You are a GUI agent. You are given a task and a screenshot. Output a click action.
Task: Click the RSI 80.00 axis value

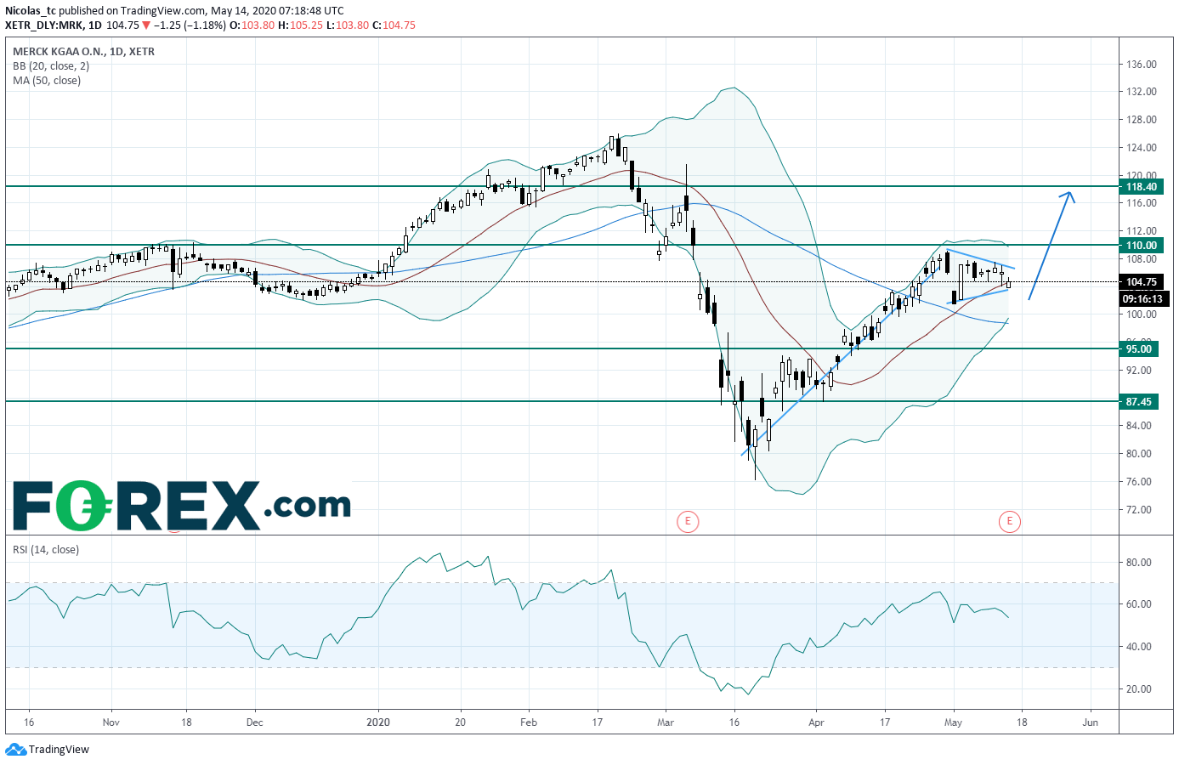point(1139,562)
